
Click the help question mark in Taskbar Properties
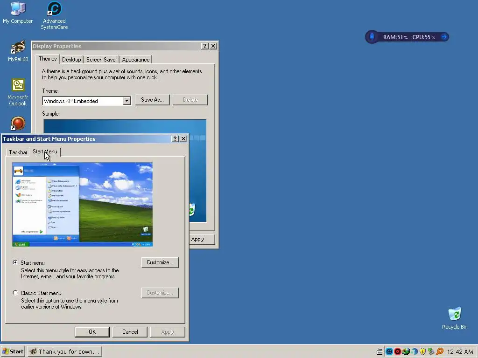pyautogui.click(x=175, y=139)
